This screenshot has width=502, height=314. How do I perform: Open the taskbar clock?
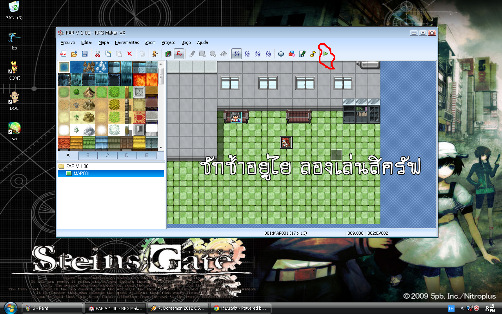(x=490, y=308)
